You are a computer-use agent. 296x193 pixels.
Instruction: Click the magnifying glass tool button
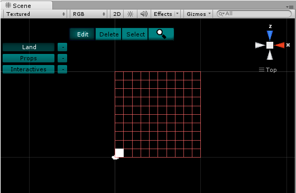pos(161,34)
